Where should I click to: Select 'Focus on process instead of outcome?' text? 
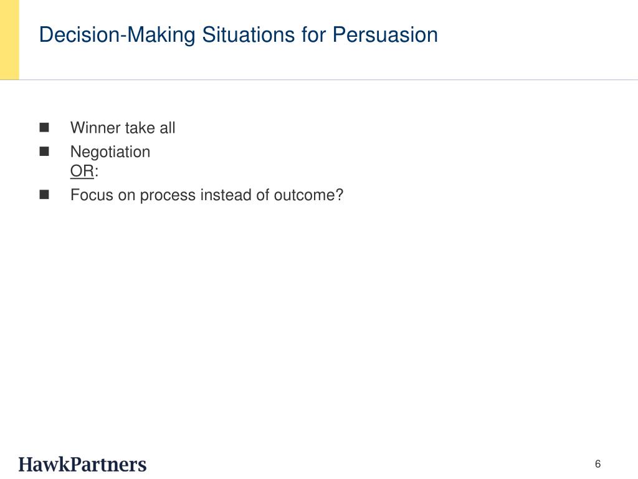tap(207, 195)
